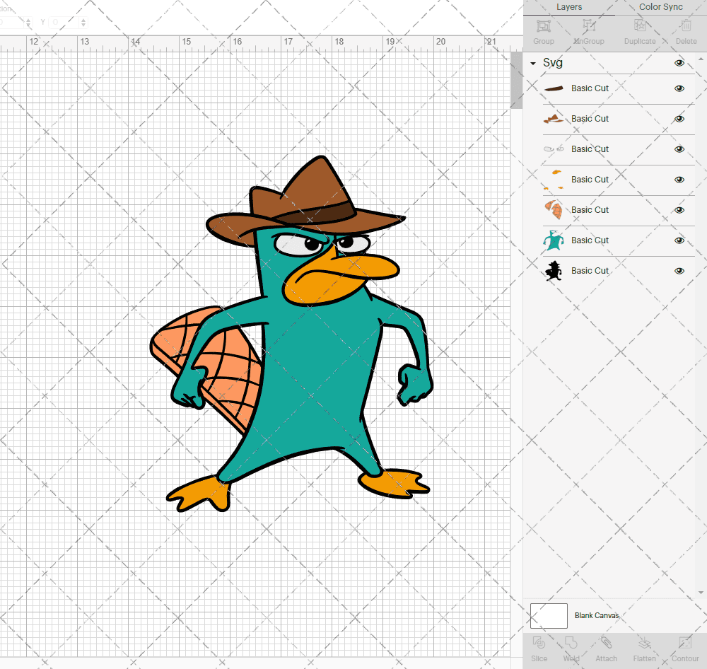
Task: Select the teal body layer thumbnail
Action: pyautogui.click(x=554, y=240)
